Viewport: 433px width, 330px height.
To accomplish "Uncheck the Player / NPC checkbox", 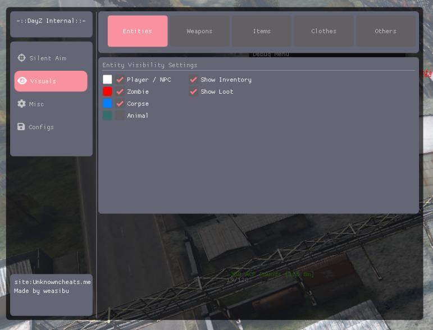I will (120, 80).
